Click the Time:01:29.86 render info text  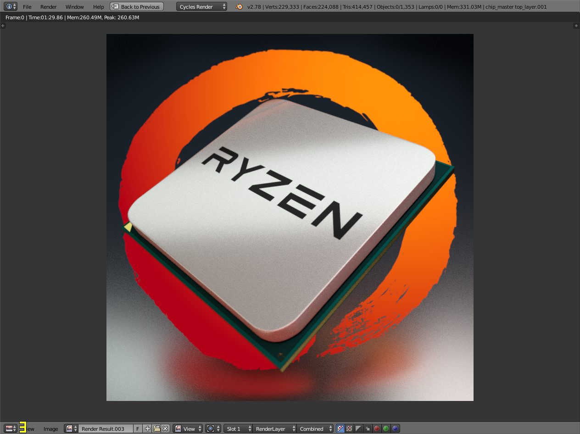[x=46, y=17]
